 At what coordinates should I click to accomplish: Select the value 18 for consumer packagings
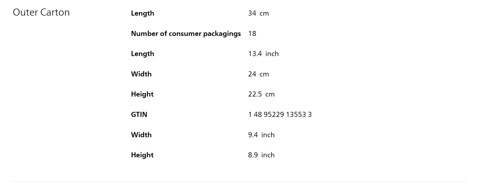[x=252, y=34]
